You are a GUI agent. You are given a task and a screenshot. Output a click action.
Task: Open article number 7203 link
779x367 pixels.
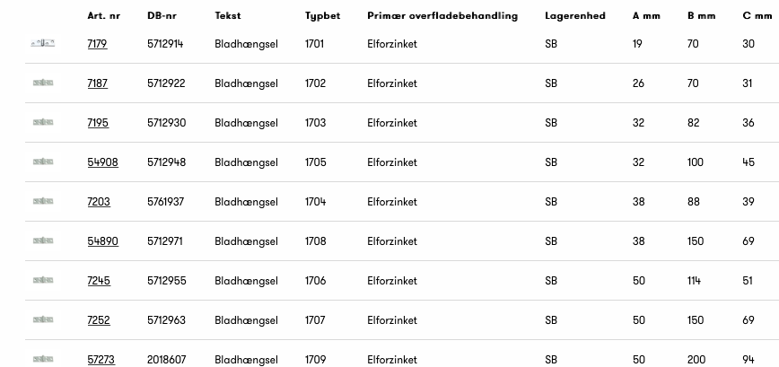(x=99, y=202)
